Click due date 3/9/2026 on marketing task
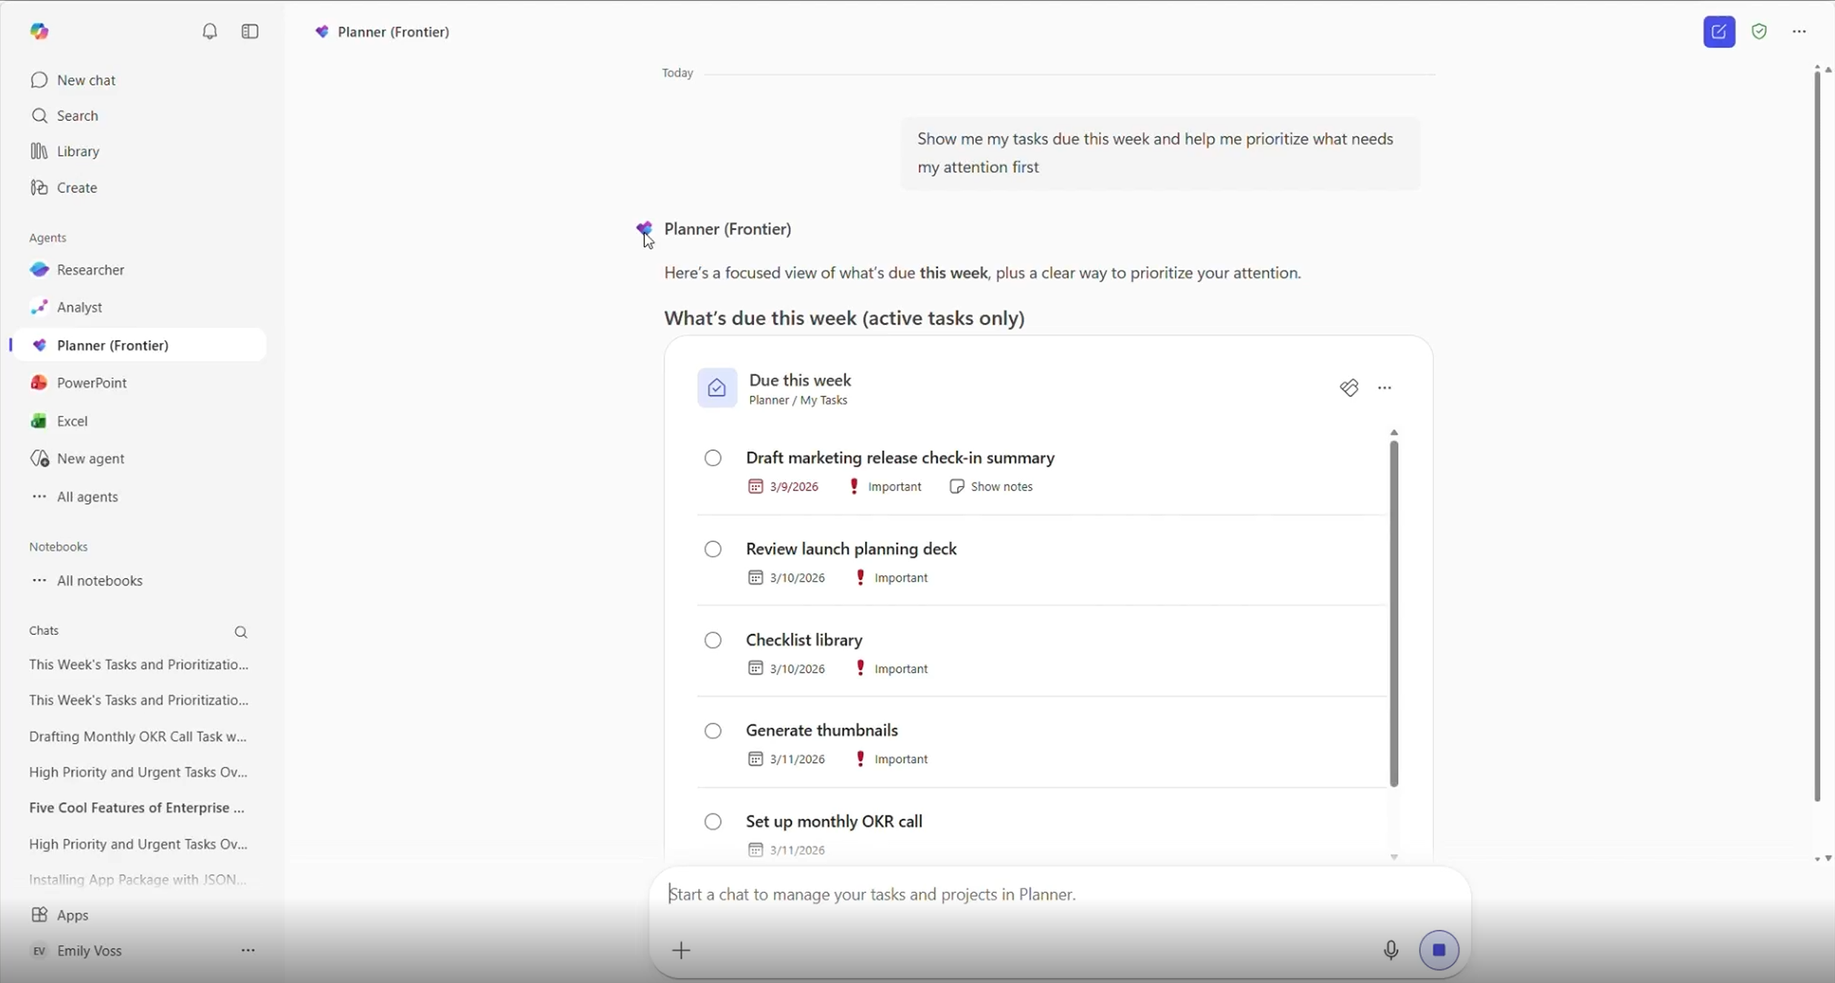 [794, 487]
